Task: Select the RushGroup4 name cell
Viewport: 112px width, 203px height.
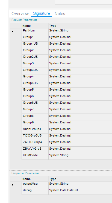Action: (x=35, y=130)
